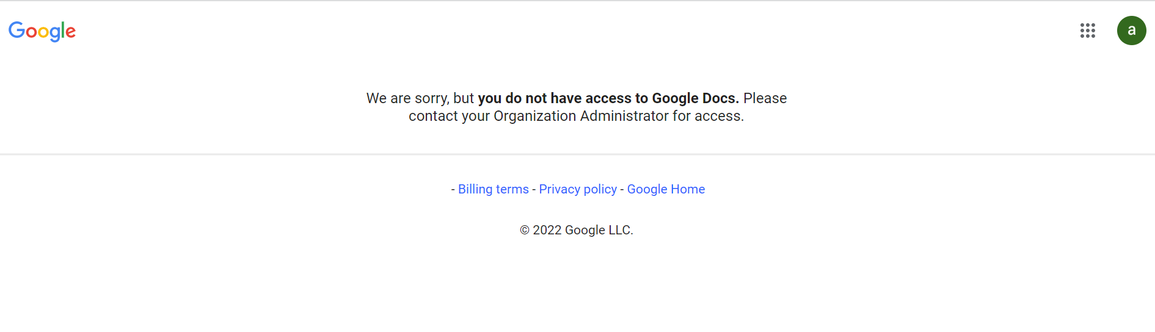Open the Google apps grid launcher

pyautogui.click(x=1087, y=31)
